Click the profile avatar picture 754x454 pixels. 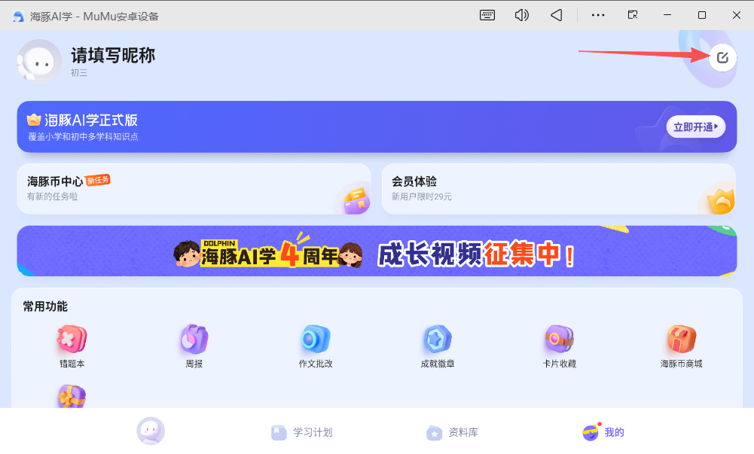tap(39, 62)
